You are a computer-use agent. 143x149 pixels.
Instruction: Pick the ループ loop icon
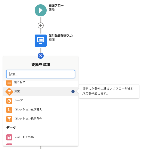click(x=9, y=101)
